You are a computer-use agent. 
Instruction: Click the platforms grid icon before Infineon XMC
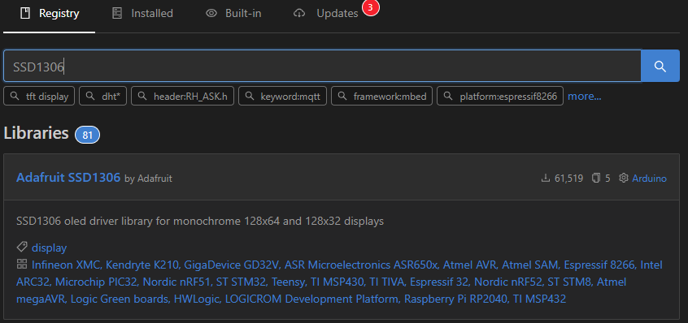click(x=22, y=265)
